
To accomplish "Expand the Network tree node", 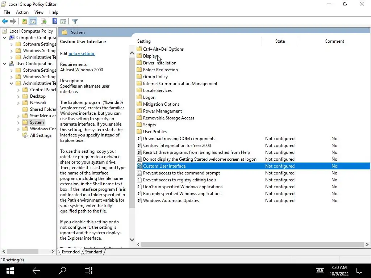I will (18, 103).
